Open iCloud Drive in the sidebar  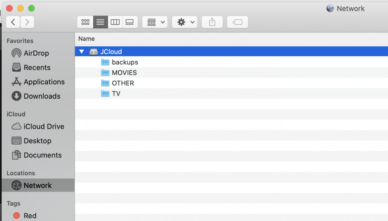pos(44,126)
